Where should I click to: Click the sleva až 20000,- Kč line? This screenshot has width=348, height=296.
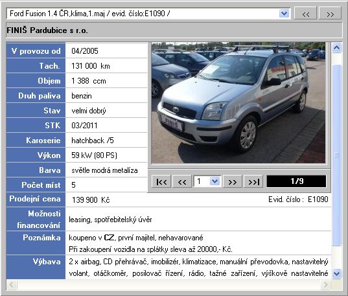pos(150,249)
